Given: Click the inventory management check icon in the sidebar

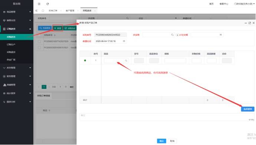Looking at the screenshot, I should pos(4,68).
